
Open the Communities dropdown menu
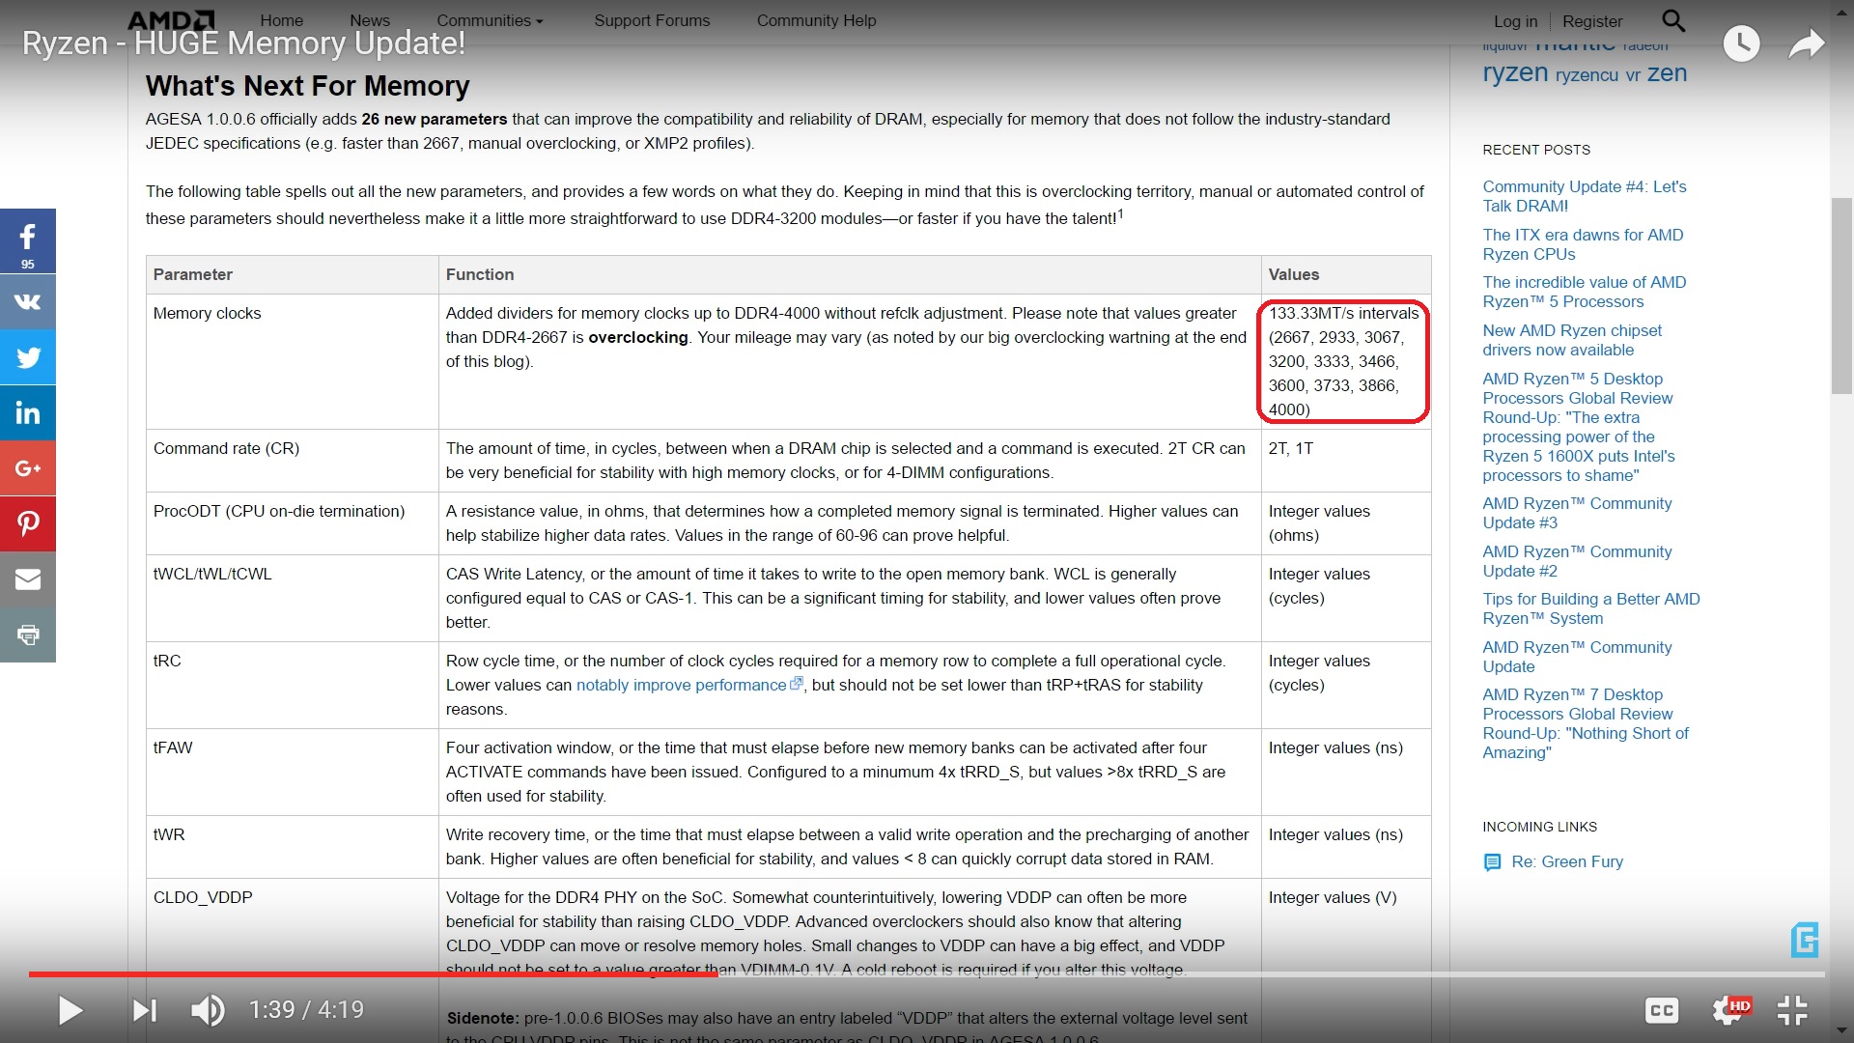tap(490, 20)
